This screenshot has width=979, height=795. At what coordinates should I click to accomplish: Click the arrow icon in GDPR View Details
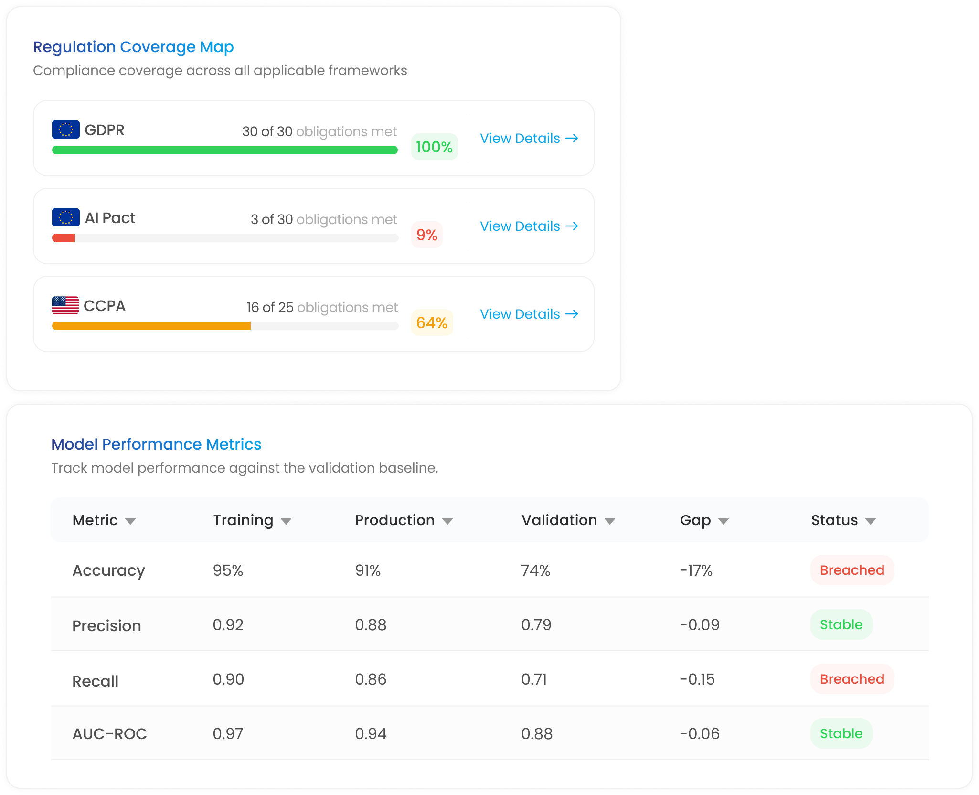[572, 138]
